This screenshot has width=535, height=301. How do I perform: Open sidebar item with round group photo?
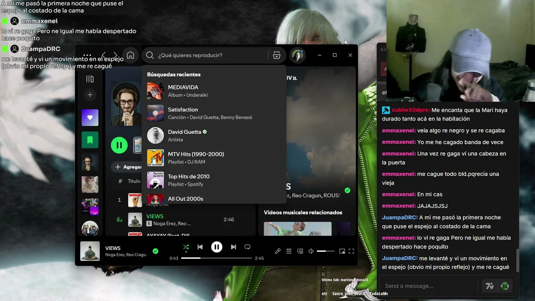pos(90,229)
